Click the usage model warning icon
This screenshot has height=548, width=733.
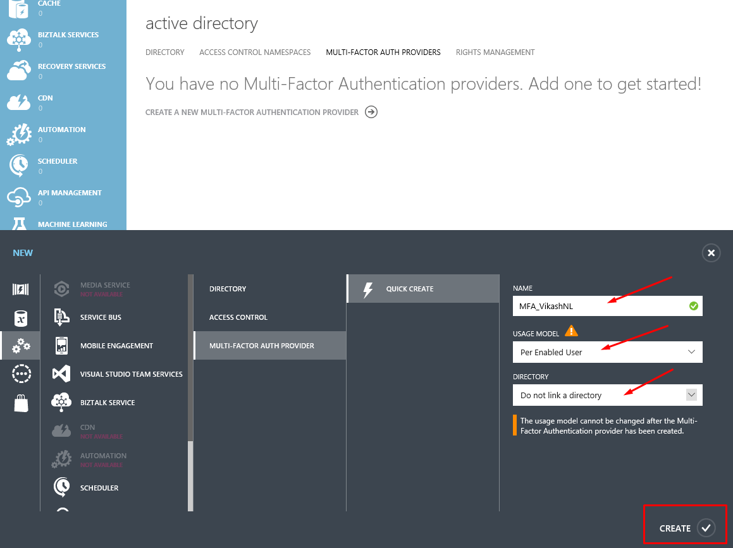(571, 331)
